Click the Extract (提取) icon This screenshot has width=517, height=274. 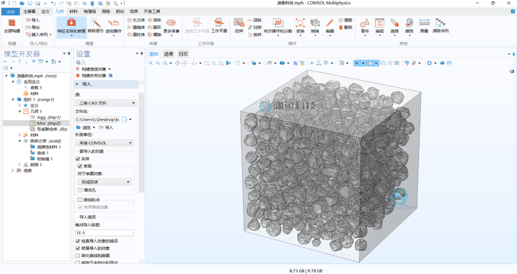[x=341, y=20]
